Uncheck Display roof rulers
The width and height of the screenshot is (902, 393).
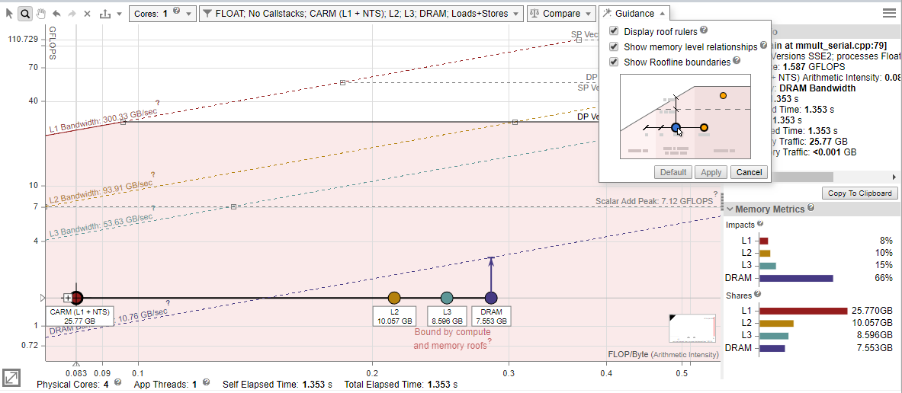coord(614,31)
